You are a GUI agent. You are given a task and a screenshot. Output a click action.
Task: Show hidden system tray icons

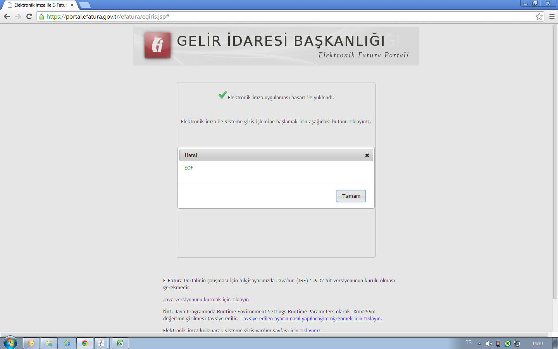[479, 344]
